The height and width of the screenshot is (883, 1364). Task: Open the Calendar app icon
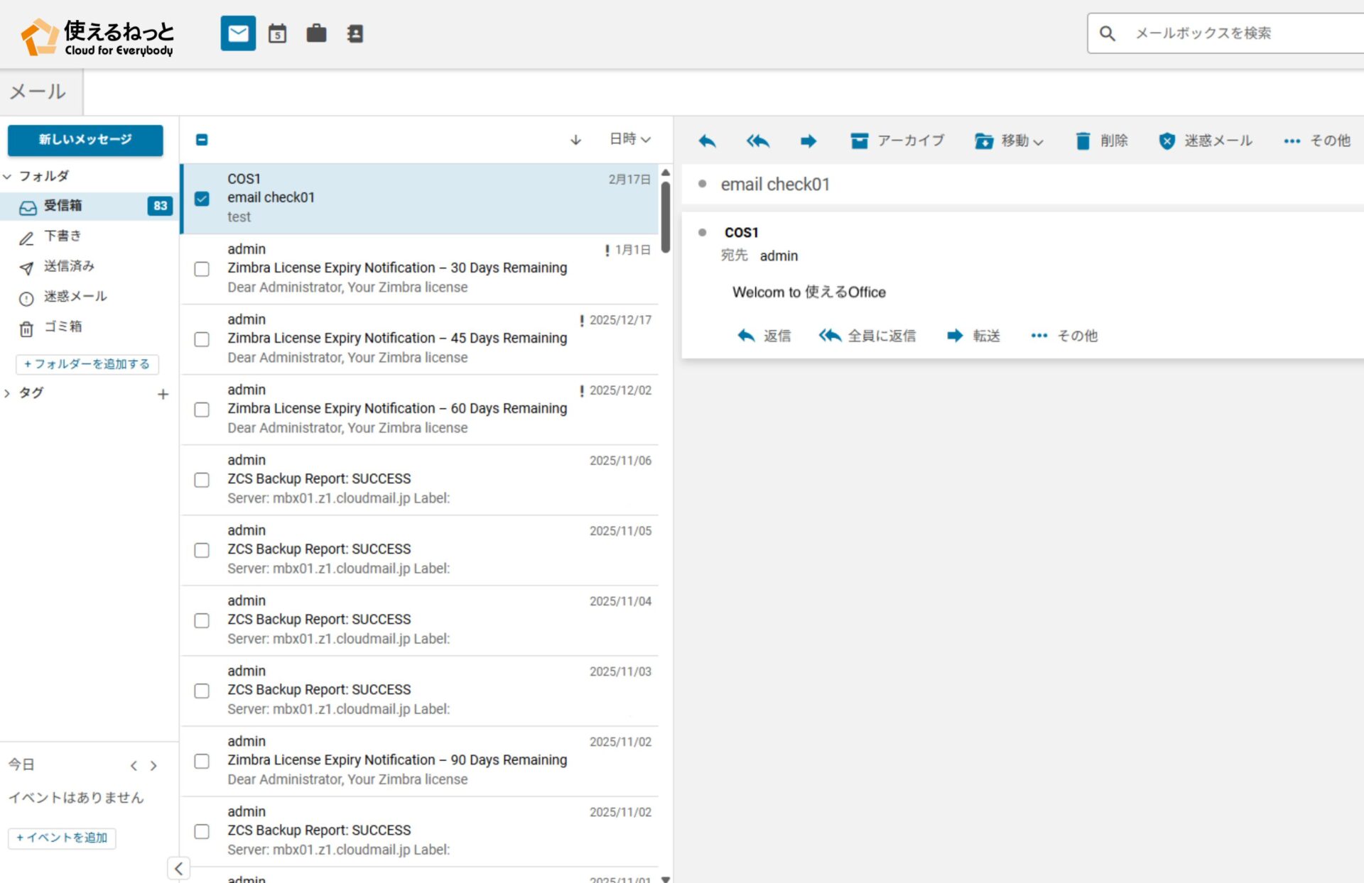pyautogui.click(x=277, y=33)
